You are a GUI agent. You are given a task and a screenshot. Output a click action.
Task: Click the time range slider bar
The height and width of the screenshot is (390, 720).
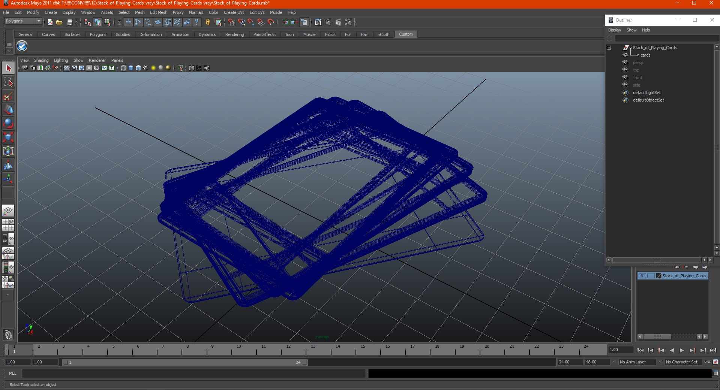coord(185,362)
